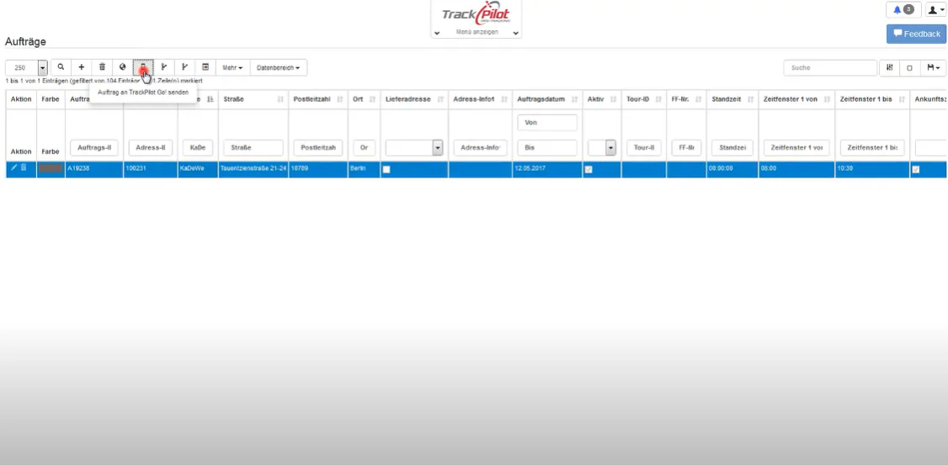This screenshot has width=948, height=465.
Task: Click the second branch route icon
Action: pyautogui.click(x=184, y=67)
